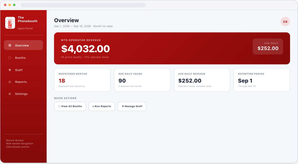Viewport: 298px width, 164px height.
Task: Click 'Through Sep 16' caption
Action: pos(247,86)
